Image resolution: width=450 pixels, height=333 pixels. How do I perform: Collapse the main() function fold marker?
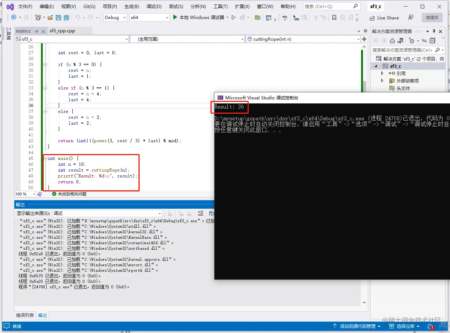(x=45, y=158)
